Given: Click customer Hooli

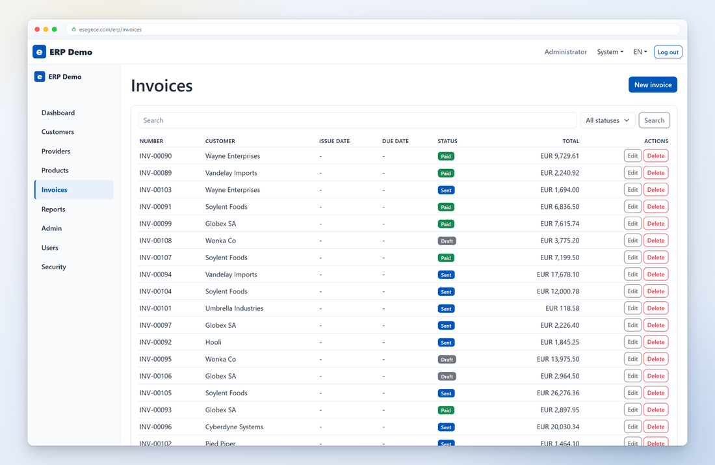Looking at the screenshot, I should tap(213, 342).
